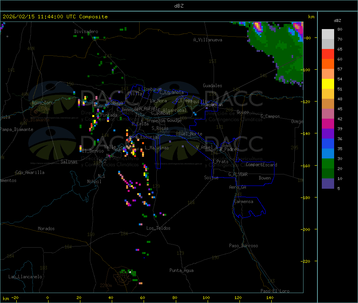Click the 'dBZ' title at top
Screen dimensions: 358x303
click(179, 6)
